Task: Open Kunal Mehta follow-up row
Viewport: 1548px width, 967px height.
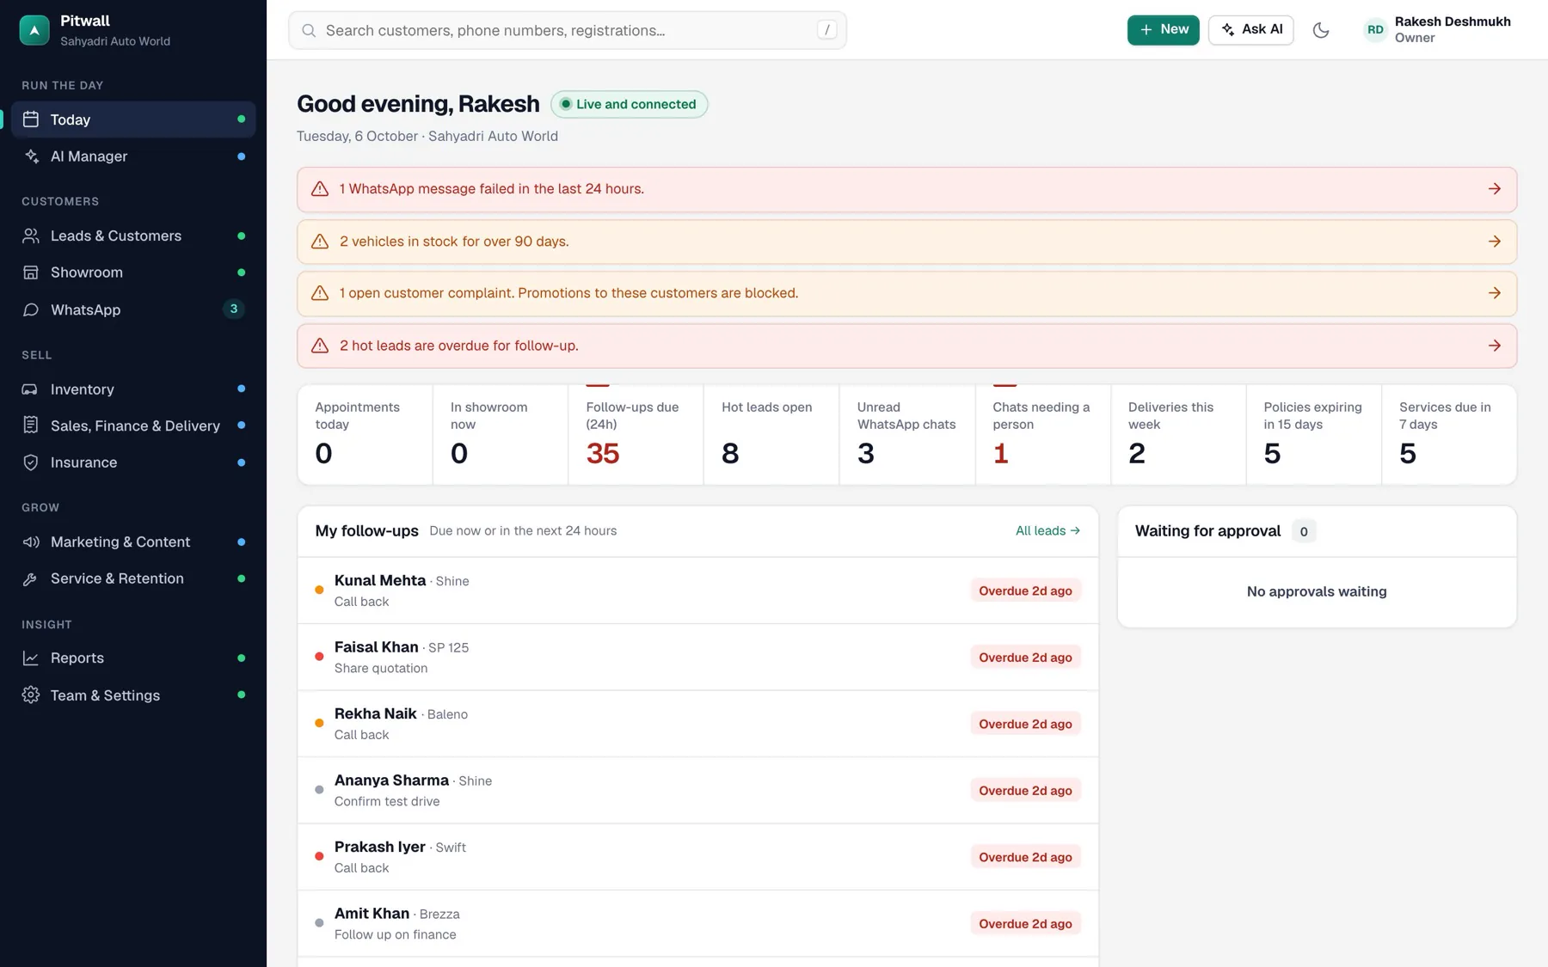Action: pos(697,591)
